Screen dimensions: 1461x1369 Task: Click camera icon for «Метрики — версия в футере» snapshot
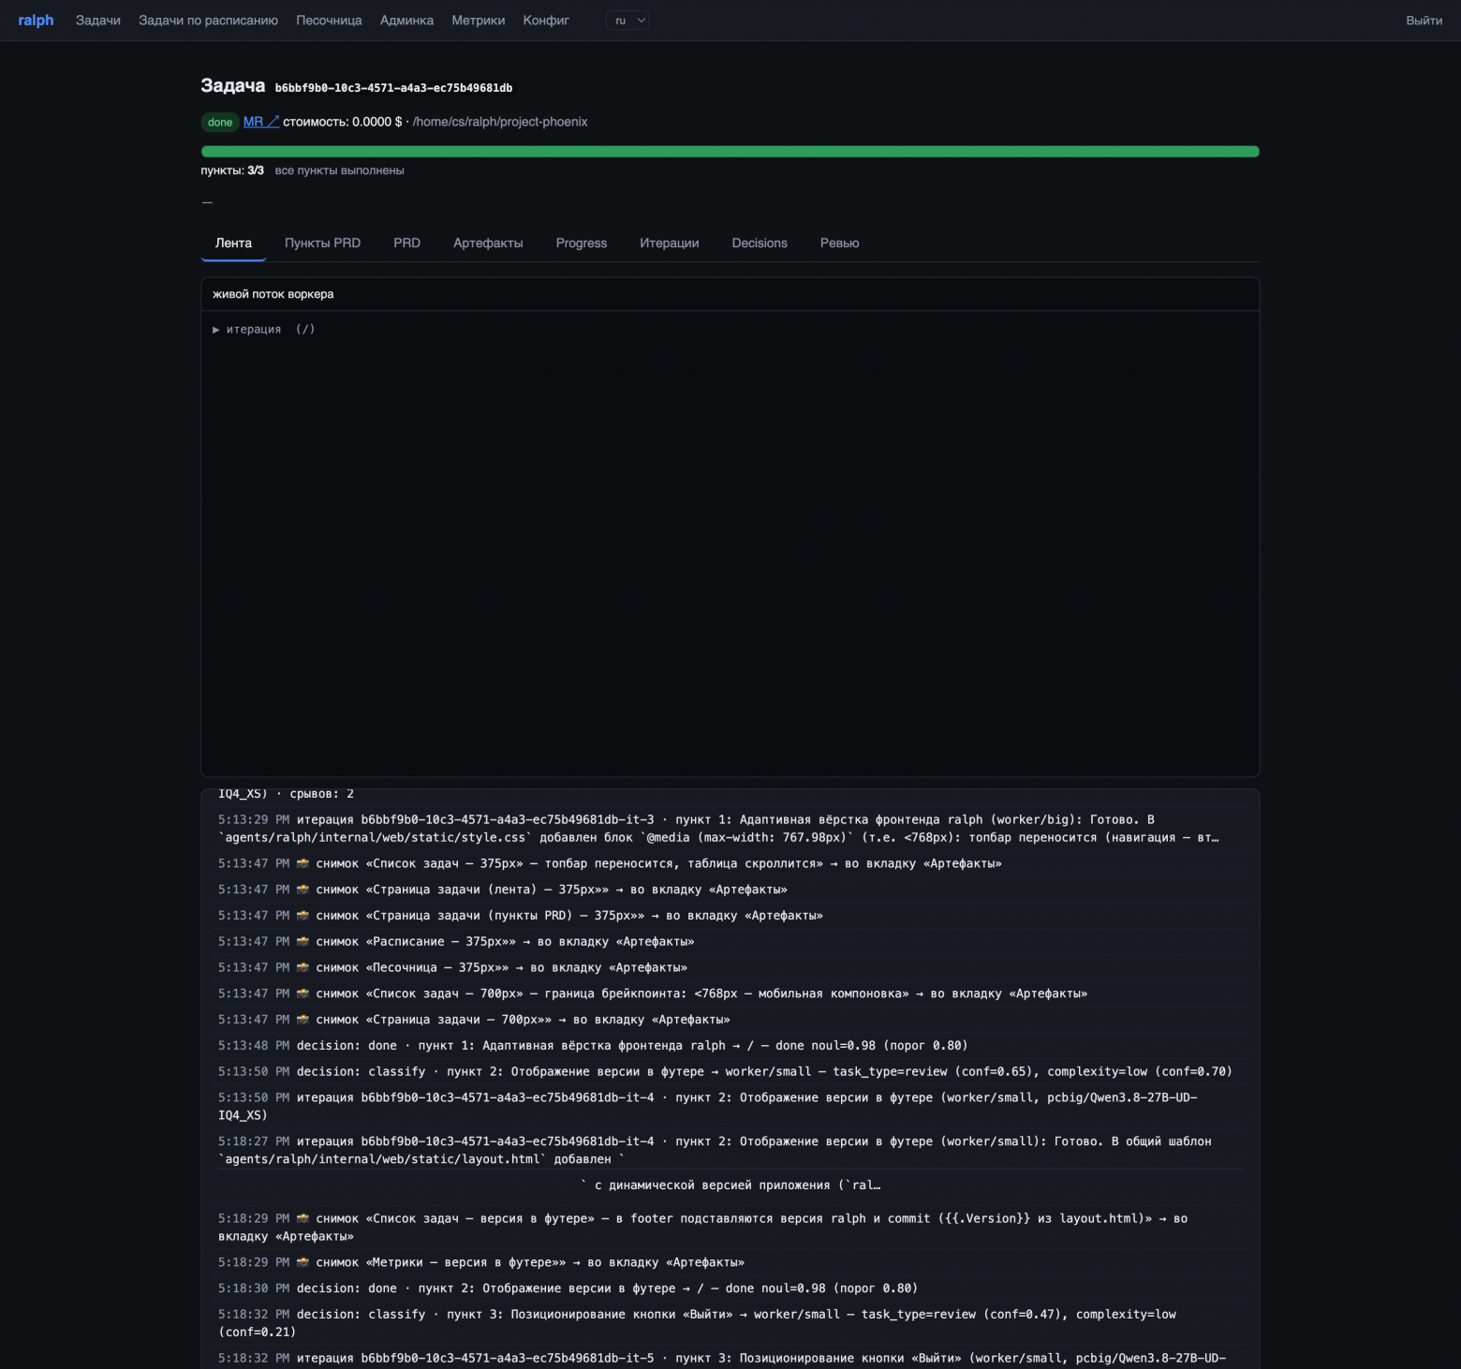[x=303, y=1262]
